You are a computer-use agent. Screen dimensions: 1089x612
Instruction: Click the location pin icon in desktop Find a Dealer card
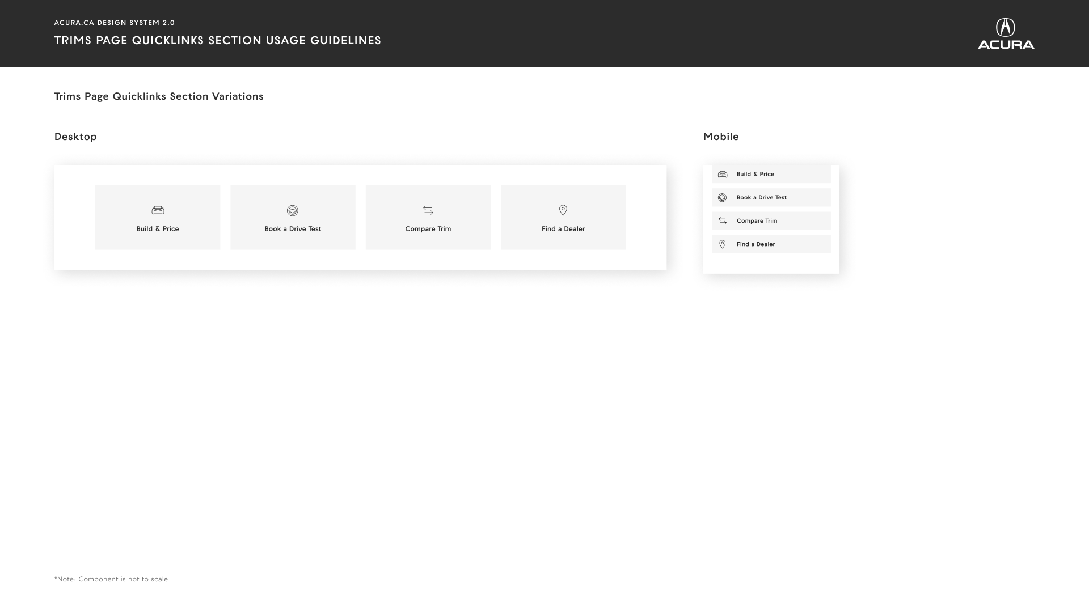coord(563,210)
